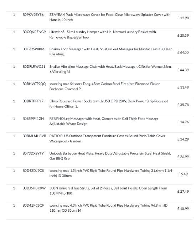Open RENPHO Leg Massager with Heat item
The width and height of the screenshot is (196, 232).
[104, 121]
